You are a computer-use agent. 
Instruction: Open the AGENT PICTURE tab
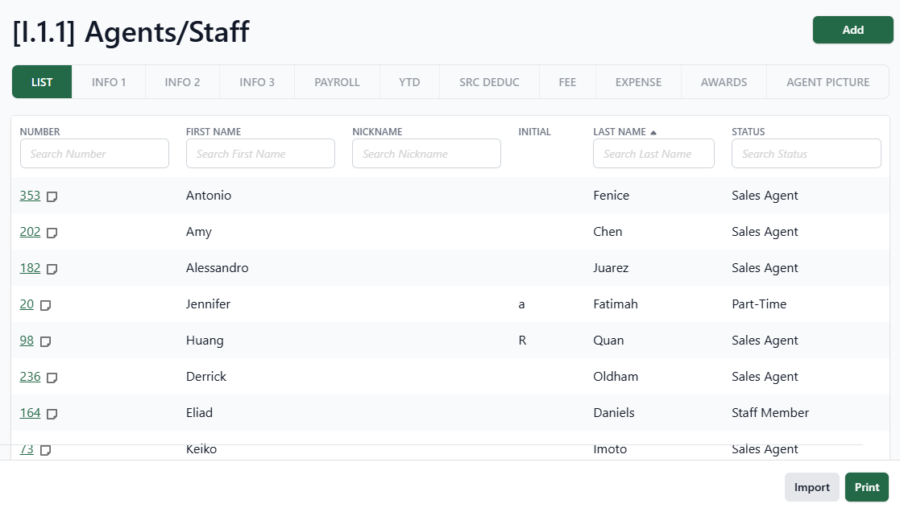click(827, 81)
